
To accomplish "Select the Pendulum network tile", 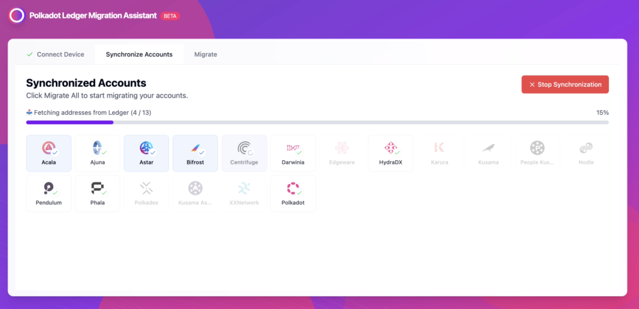I will [49, 194].
